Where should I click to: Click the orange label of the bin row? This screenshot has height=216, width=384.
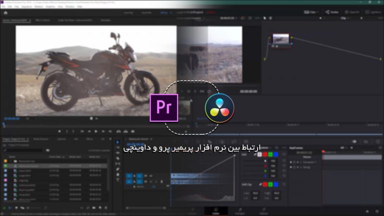pos(5,161)
